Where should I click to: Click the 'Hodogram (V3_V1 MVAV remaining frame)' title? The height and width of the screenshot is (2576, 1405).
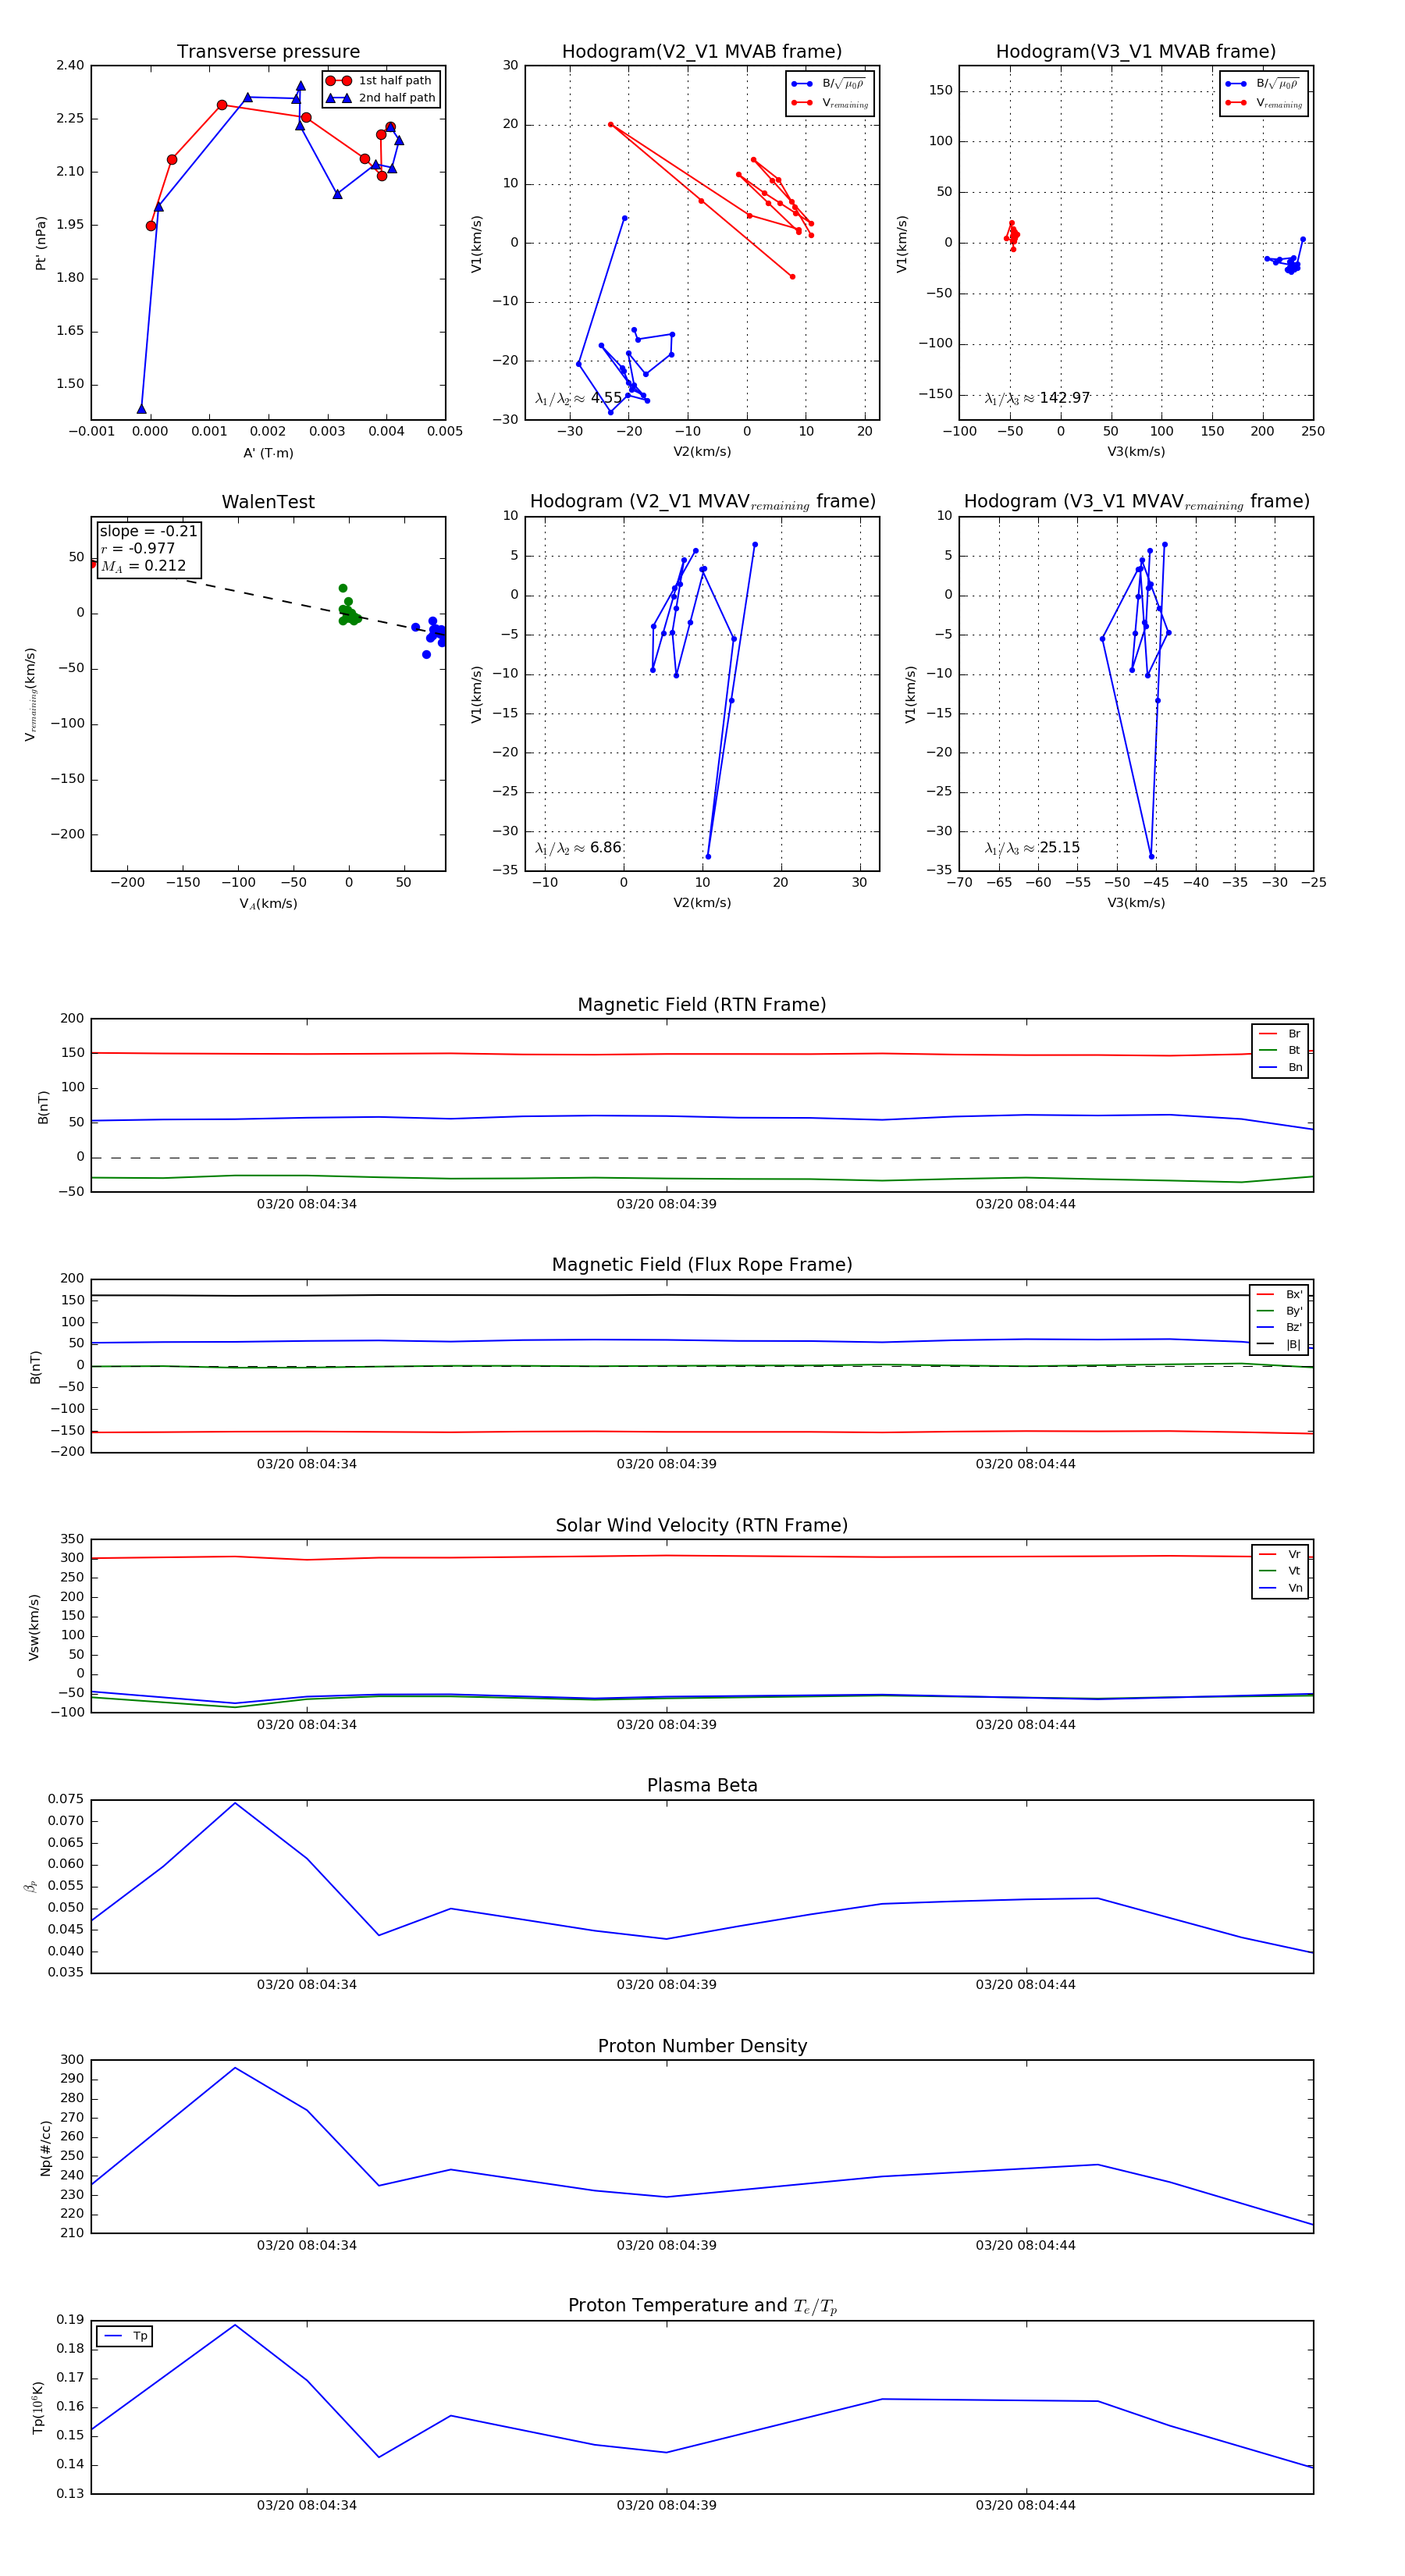[1136, 502]
